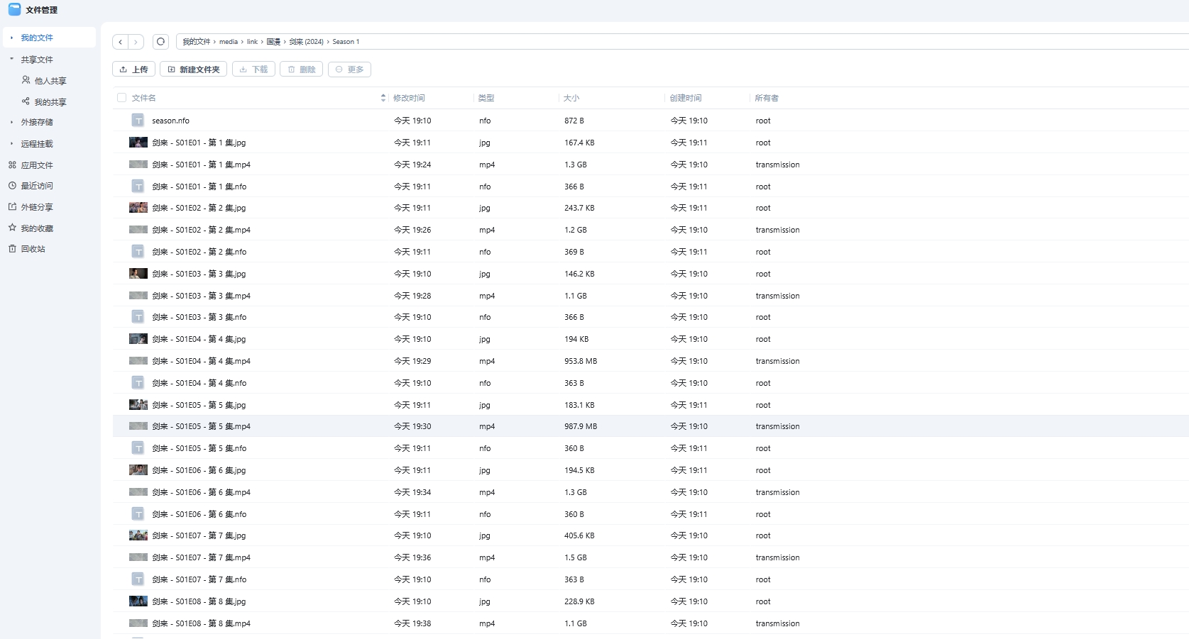
Task: Sort by 创建时间 column header
Action: 686,98
